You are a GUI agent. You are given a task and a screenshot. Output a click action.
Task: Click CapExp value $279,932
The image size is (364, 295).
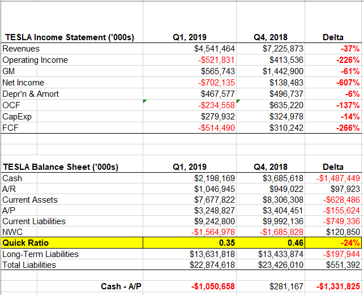tap(218, 117)
